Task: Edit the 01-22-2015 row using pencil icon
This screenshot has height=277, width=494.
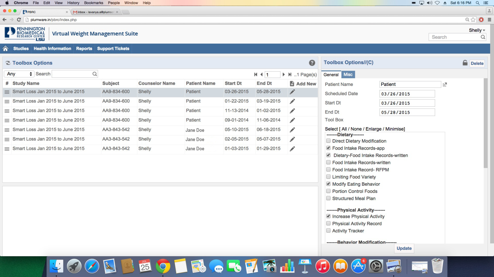Action: coord(292,101)
